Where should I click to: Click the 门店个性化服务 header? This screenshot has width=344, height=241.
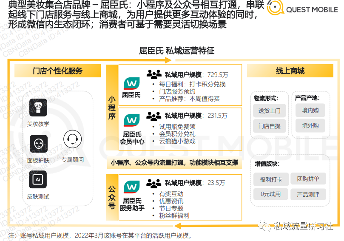[x=57, y=71]
